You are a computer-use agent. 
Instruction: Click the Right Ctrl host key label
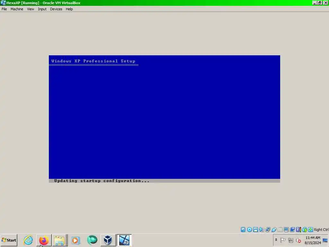point(321,230)
